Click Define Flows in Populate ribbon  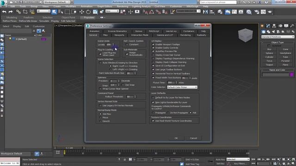click(x=9, y=21)
